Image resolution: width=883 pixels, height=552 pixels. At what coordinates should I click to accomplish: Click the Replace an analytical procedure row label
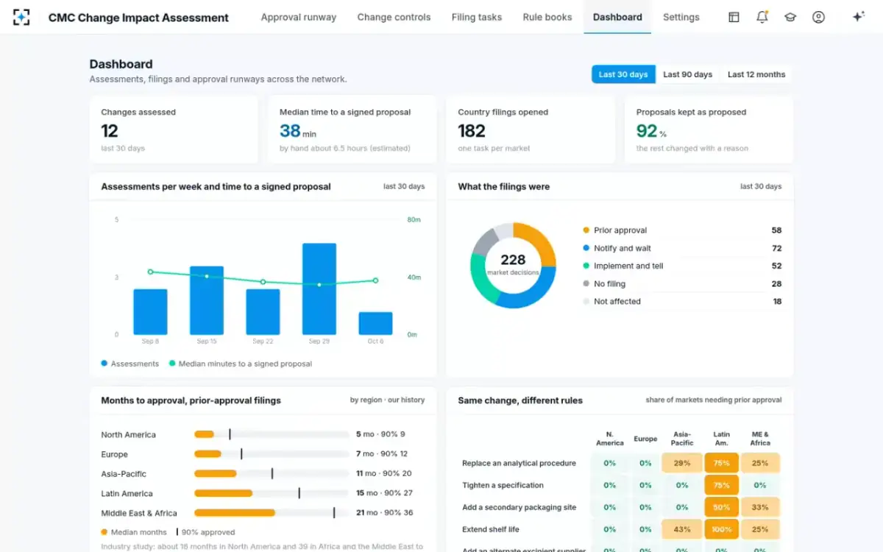coord(519,463)
